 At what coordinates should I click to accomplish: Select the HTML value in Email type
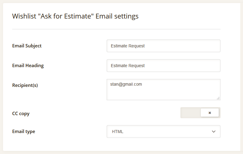(118, 132)
